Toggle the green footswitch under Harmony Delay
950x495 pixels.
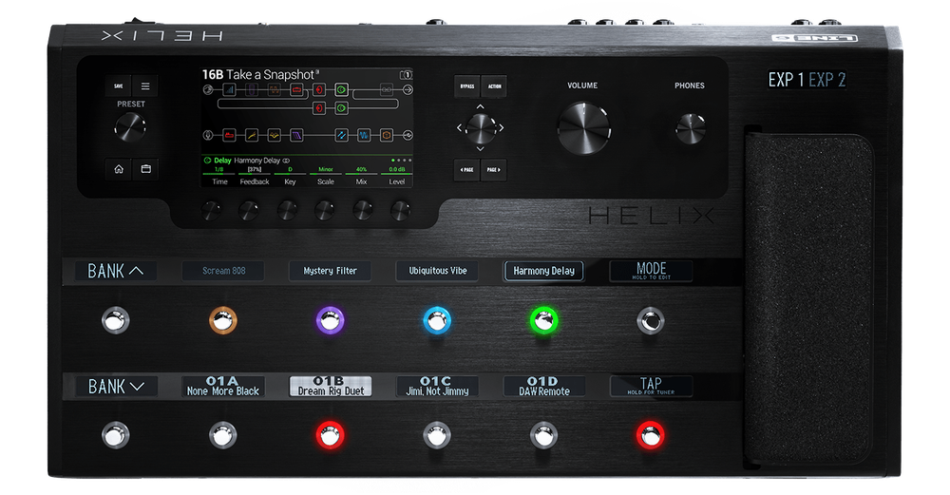(544, 320)
